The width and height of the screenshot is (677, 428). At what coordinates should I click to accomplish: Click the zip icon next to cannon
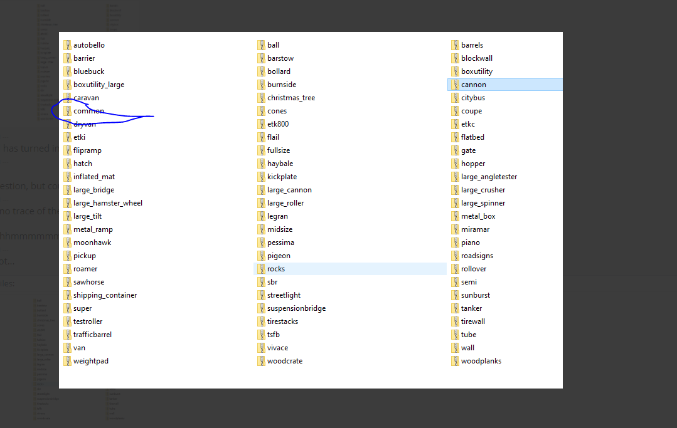pyautogui.click(x=455, y=85)
